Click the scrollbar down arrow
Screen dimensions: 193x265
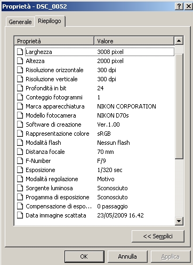(179, 221)
